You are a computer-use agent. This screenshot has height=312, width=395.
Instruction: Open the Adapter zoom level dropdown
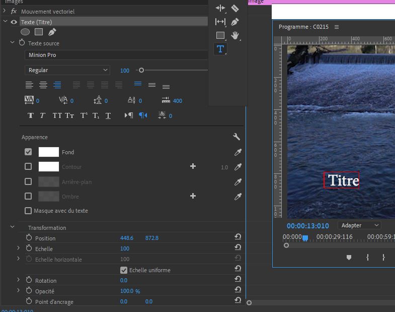pos(359,225)
